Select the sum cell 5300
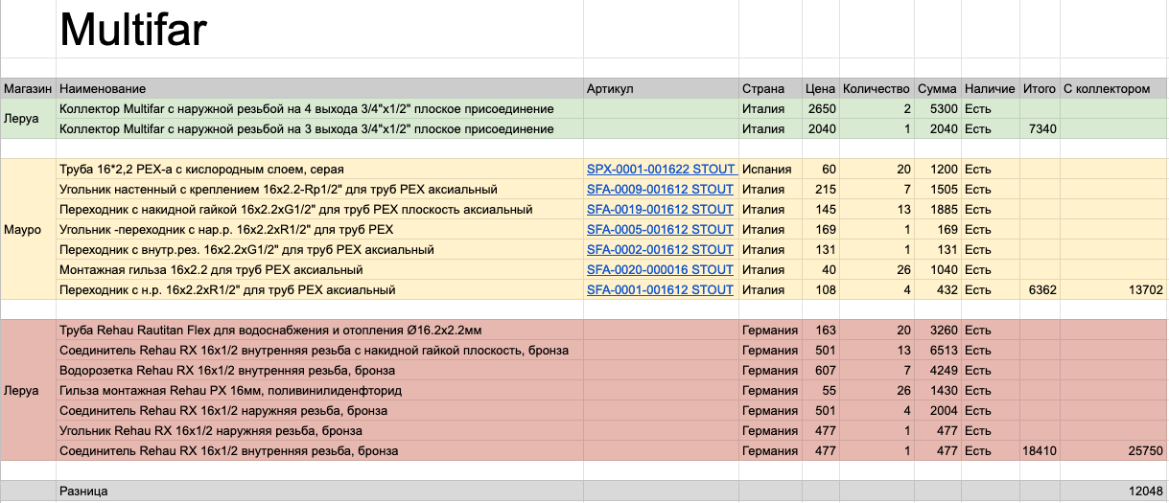This screenshot has height=503, width=1169. click(937, 109)
